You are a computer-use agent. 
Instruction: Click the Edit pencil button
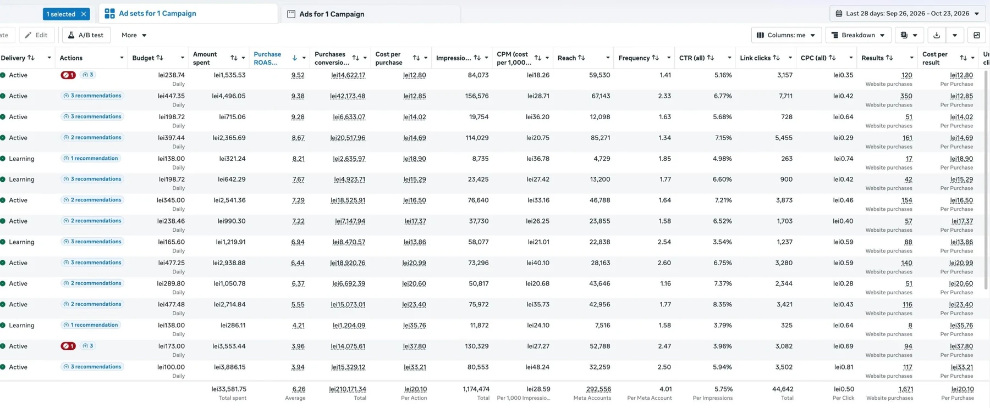click(37, 35)
